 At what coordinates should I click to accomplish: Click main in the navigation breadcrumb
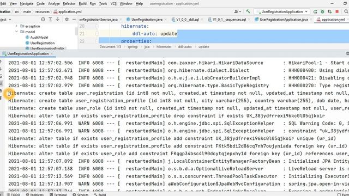click(27, 11)
